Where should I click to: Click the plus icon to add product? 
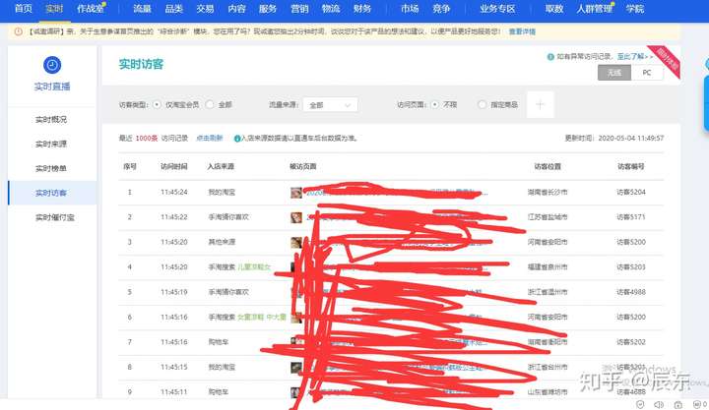point(540,105)
